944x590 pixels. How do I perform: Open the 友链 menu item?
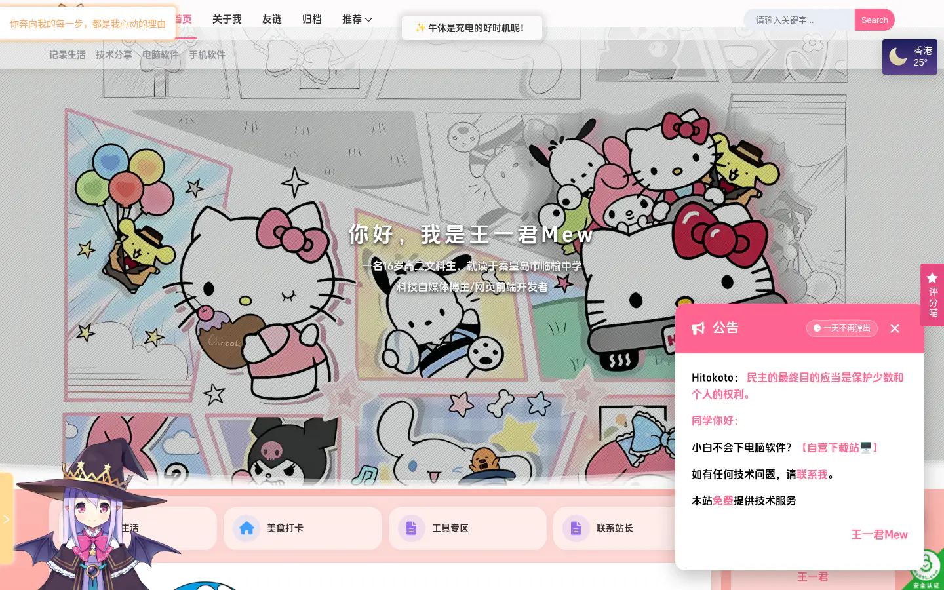coord(272,20)
